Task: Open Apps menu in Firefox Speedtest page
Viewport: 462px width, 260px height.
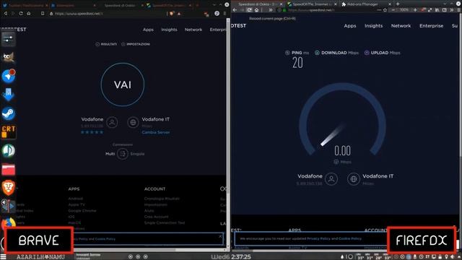Action: click(350, 26)
